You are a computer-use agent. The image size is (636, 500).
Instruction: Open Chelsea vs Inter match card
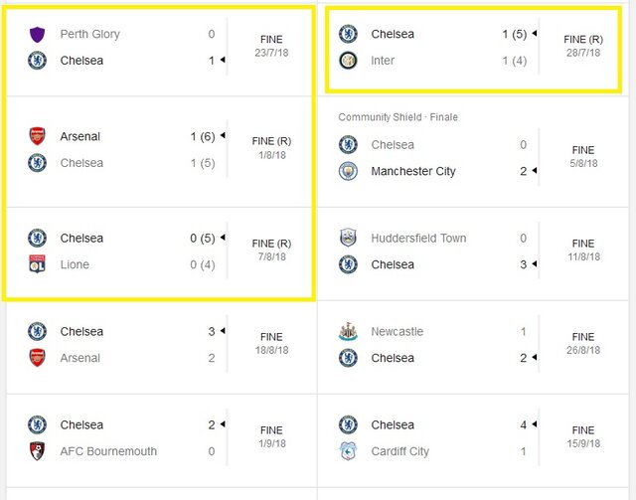click(473, 49)
